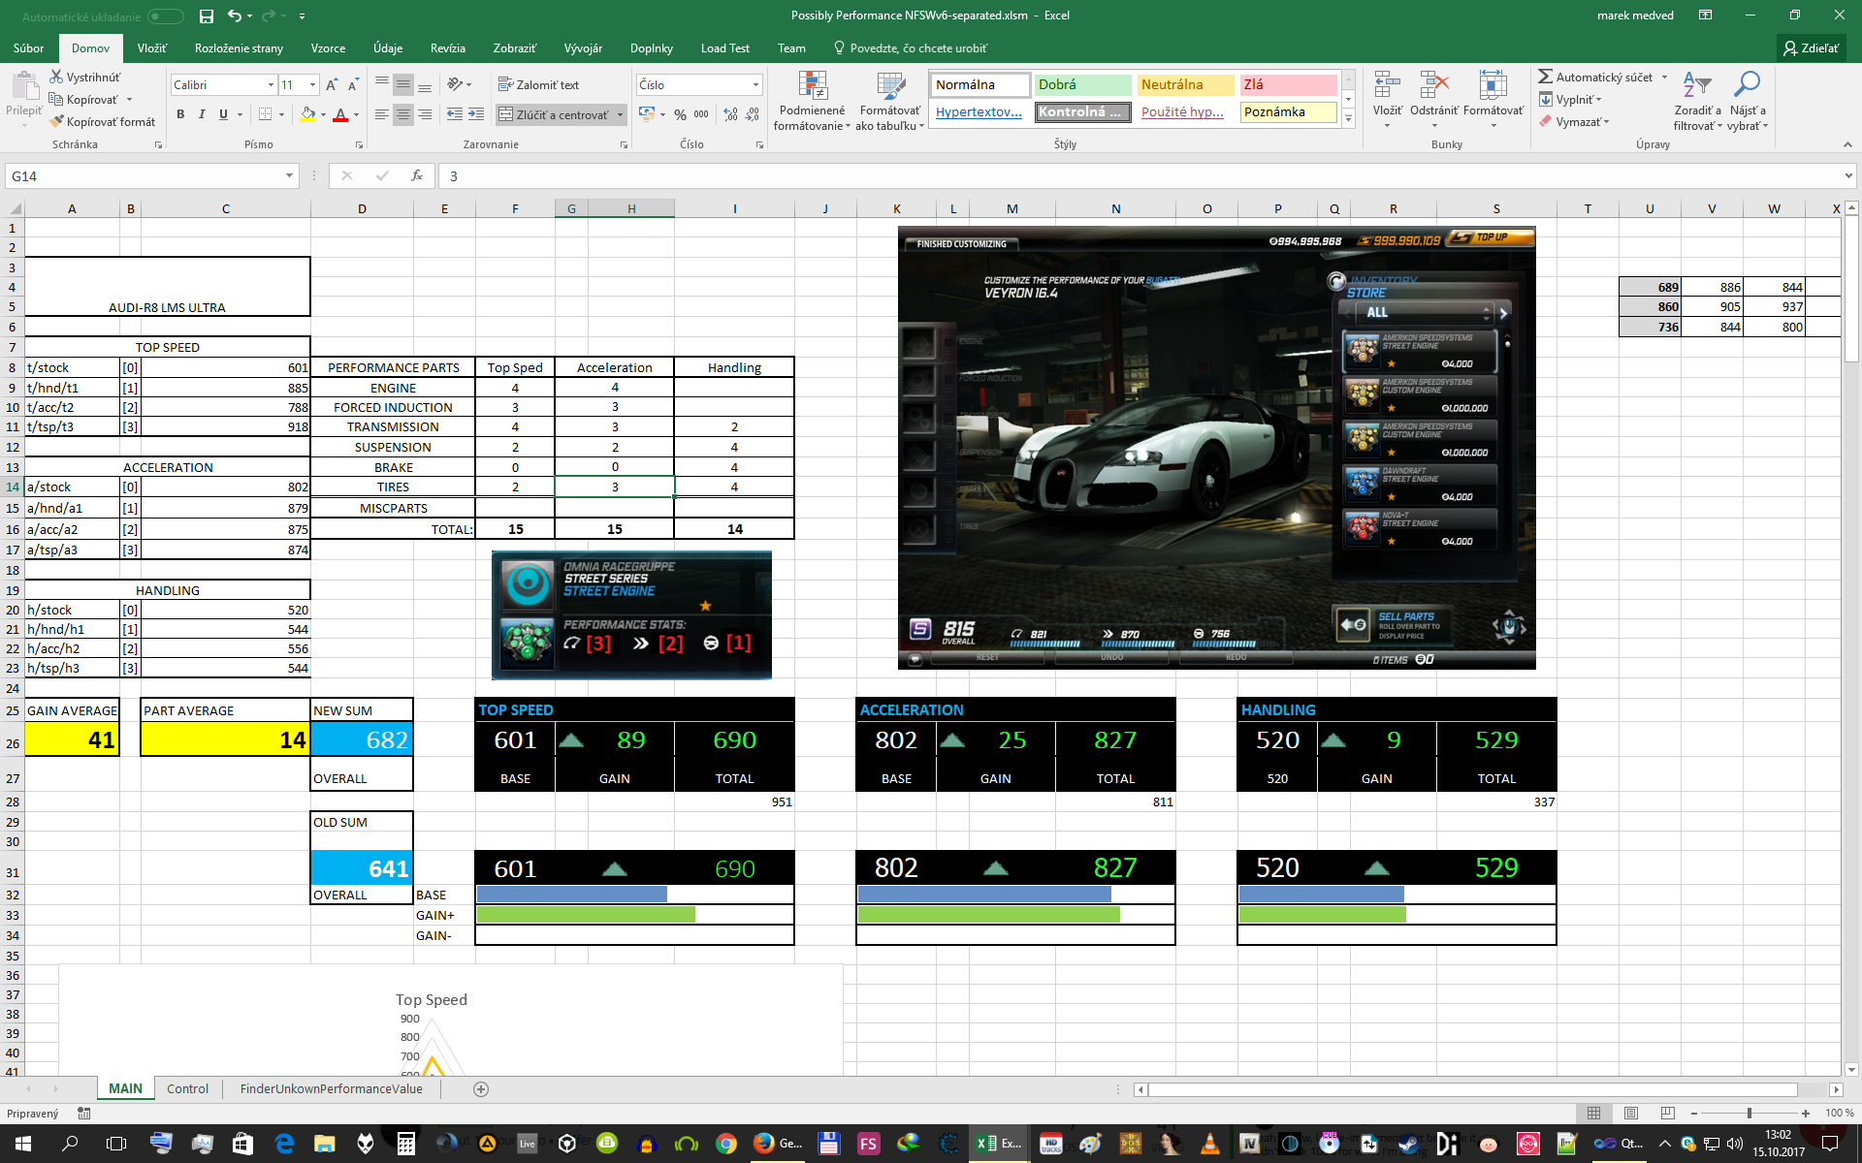Open Format as Table (Formátovať ako tabuľku)

[889, 101]
